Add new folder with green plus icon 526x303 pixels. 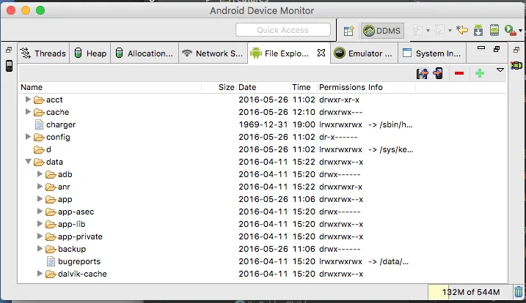(480, 73)
